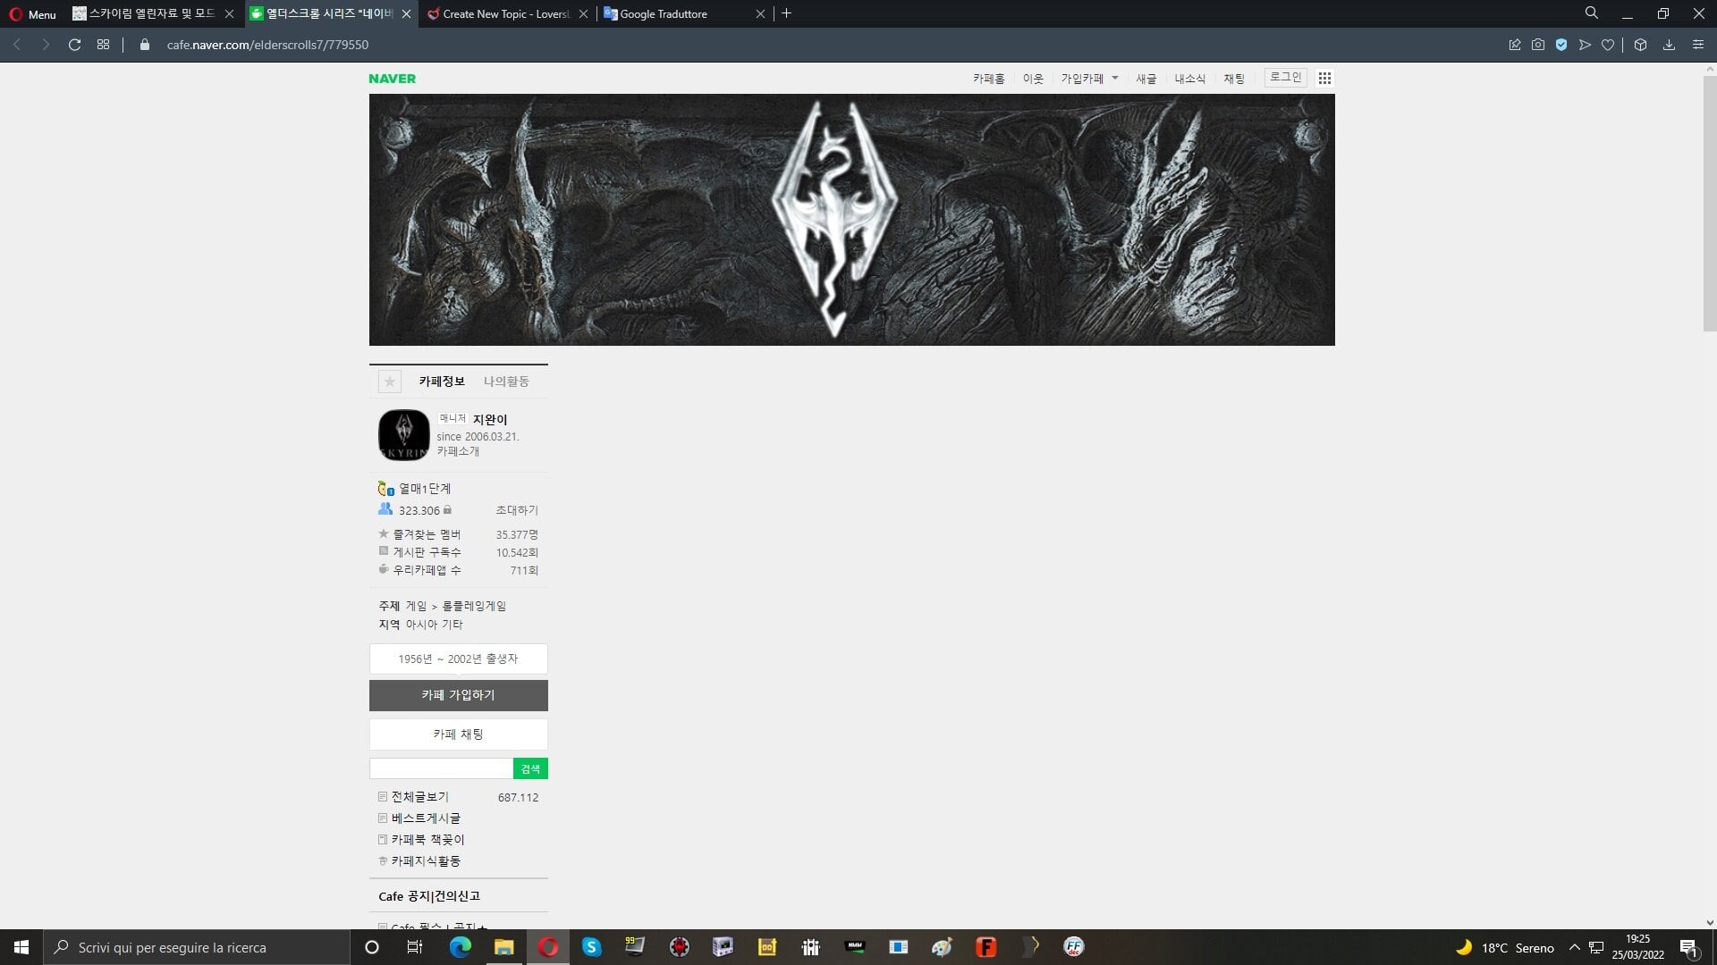Open browser downloads icon
This screenshot has width=1717, height=965.
click(x=1669, y=45)
